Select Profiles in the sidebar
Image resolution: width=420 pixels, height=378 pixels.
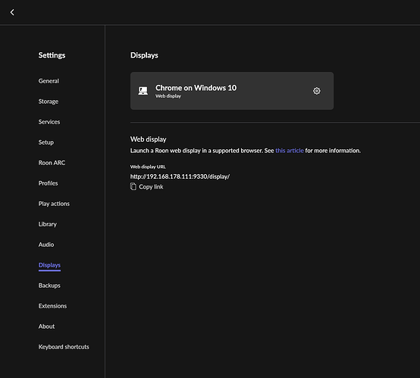[x=48, y=183]
